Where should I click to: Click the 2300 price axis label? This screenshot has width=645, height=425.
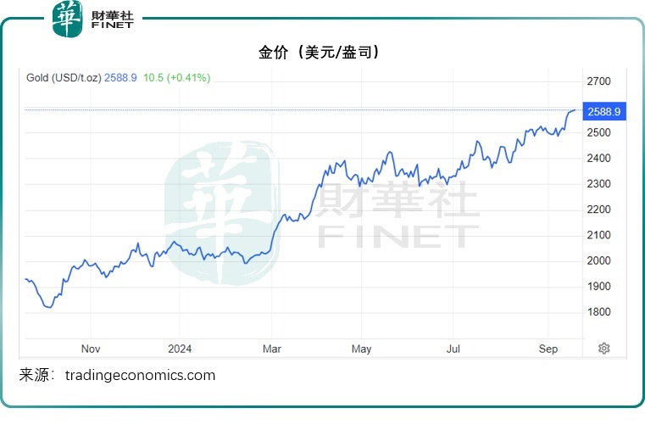[598, 184]
